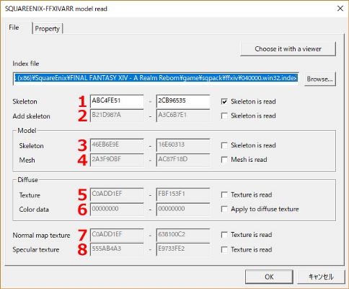Click Mesh field showing 2A3F9DBF
This screenshot has width=349, height=289.
pos(117,160)
